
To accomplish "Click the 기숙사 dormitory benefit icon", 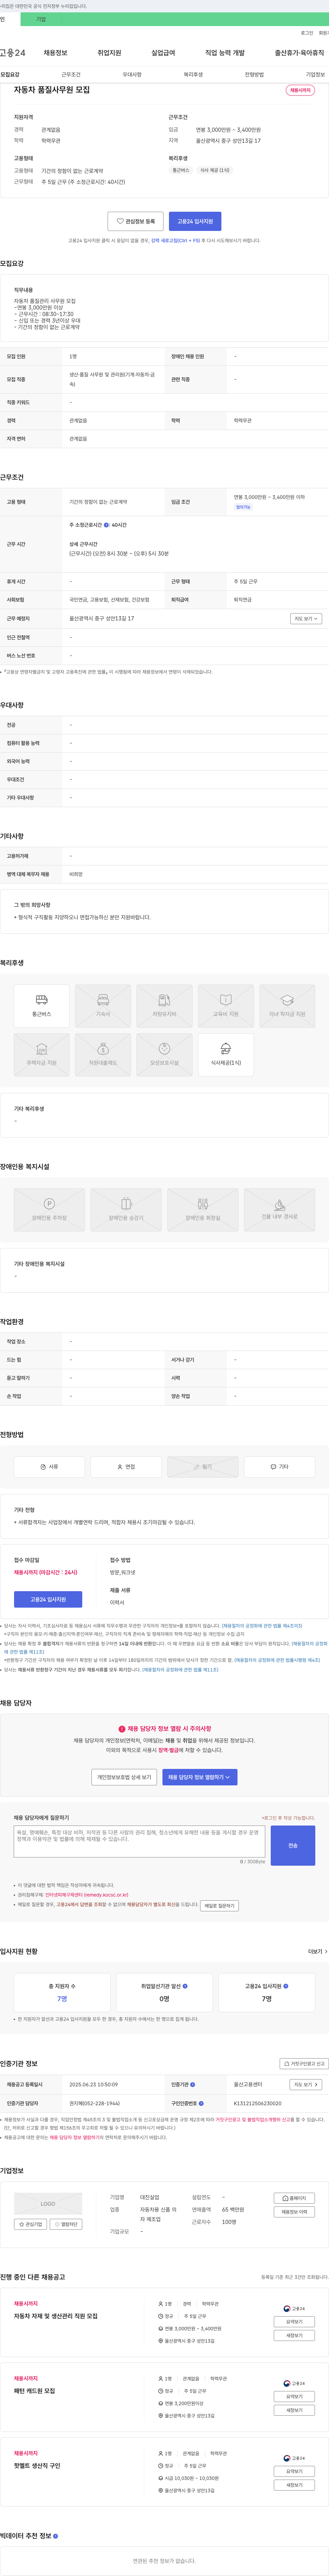I will coord(103,1006).
